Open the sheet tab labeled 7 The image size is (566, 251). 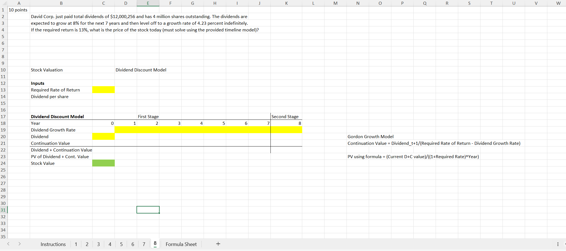(x=144, y=244)
